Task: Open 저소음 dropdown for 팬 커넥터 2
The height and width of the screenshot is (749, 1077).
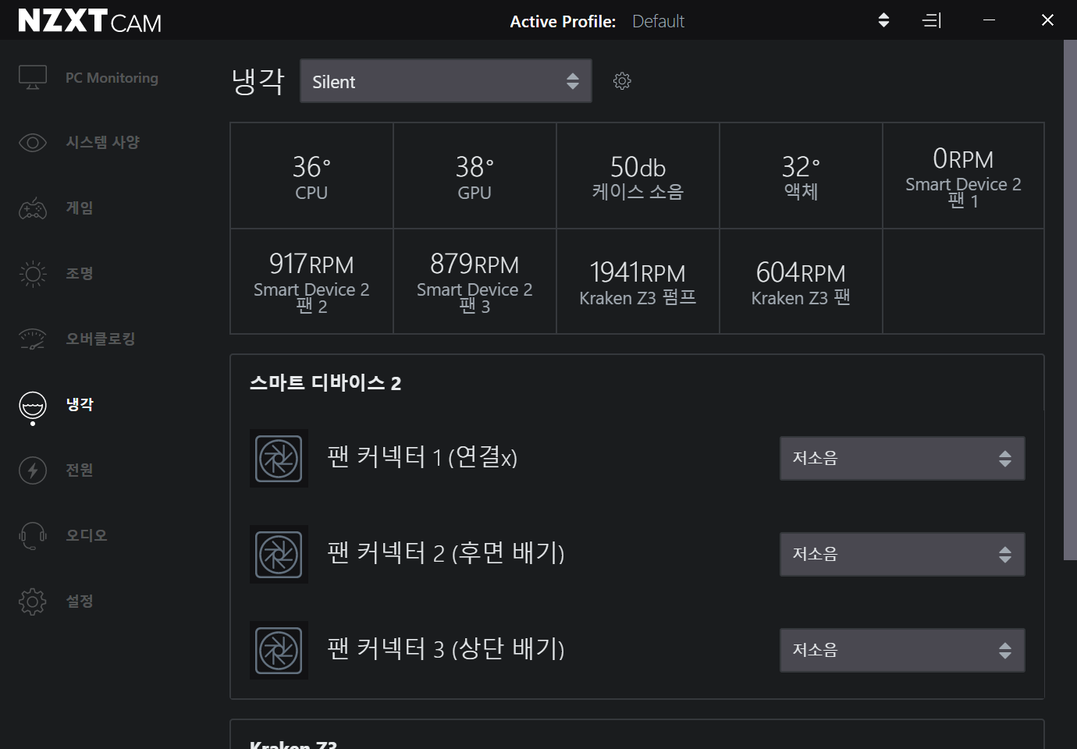Action: (x=902, y=554)
